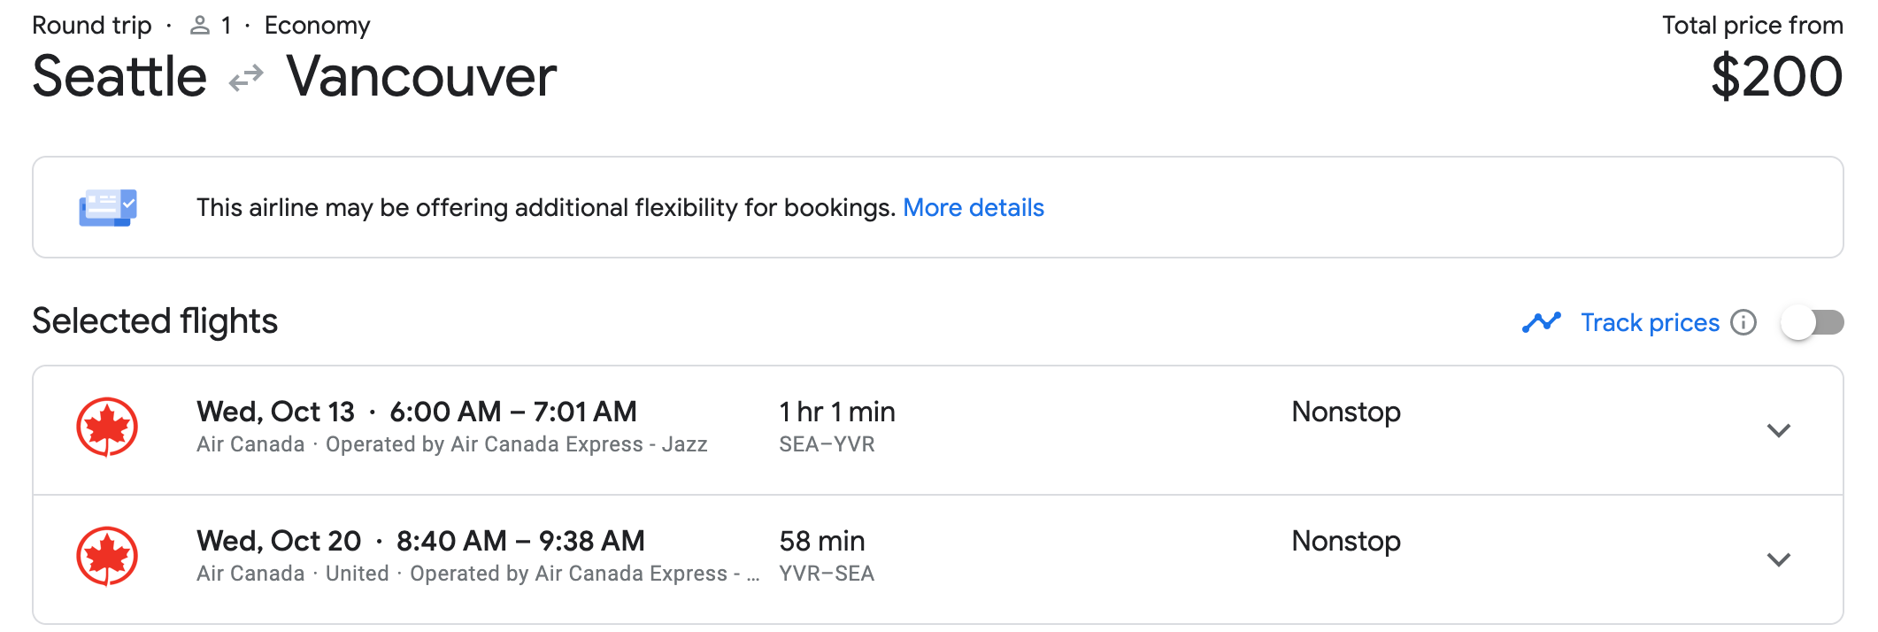Open the More details link

[x=973, y=208]
